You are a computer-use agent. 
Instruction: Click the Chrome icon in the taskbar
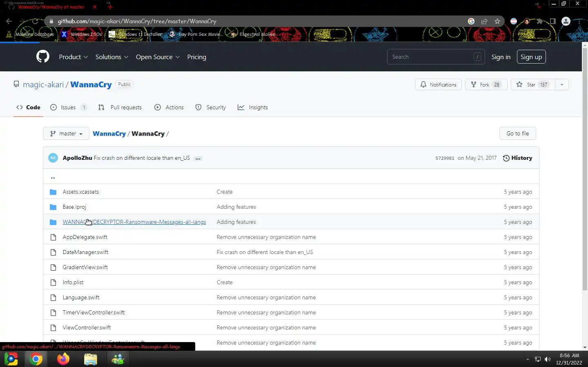36,359
